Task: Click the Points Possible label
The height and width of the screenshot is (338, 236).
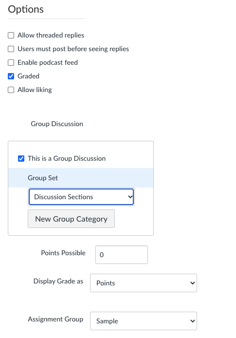Action: [x=63, y=253]
